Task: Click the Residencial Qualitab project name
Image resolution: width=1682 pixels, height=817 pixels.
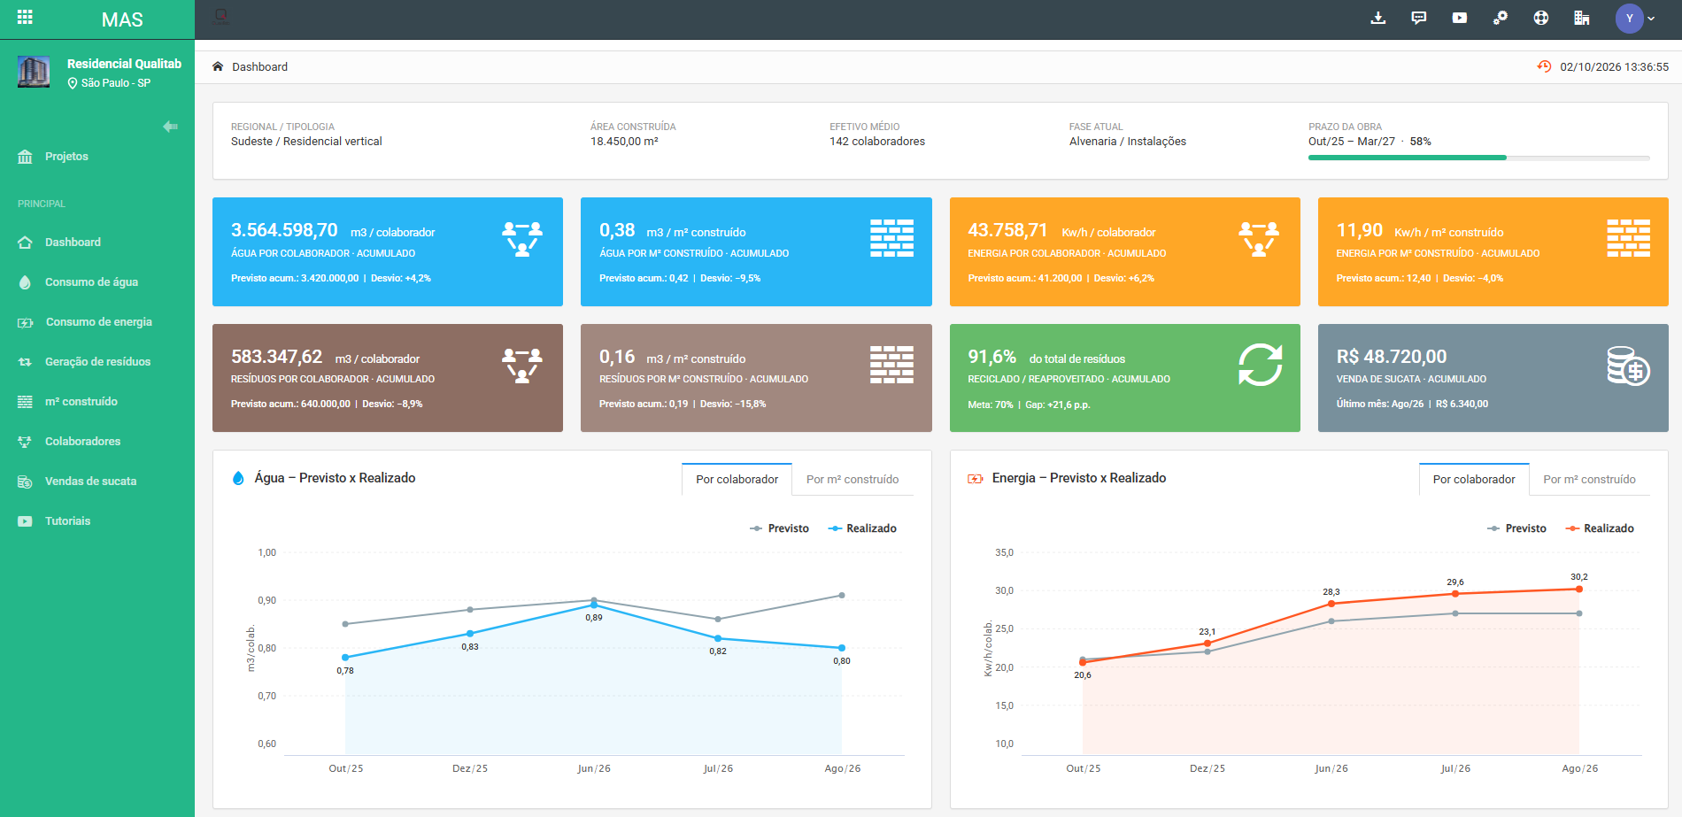Action: point(124,64)
